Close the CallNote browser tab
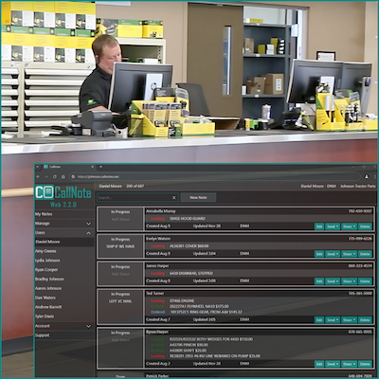Image resolution: width=379 pixels, height=379 pixels. point(93,167)
